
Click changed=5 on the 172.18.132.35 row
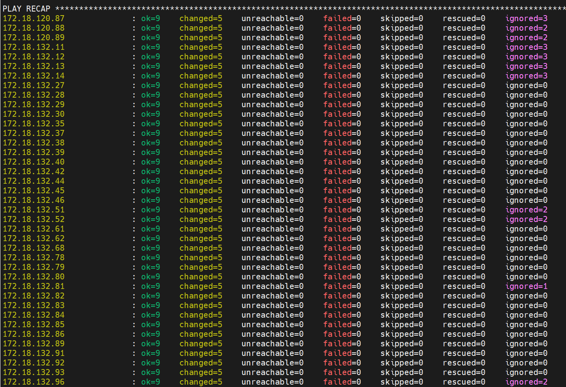click(201, 124)
